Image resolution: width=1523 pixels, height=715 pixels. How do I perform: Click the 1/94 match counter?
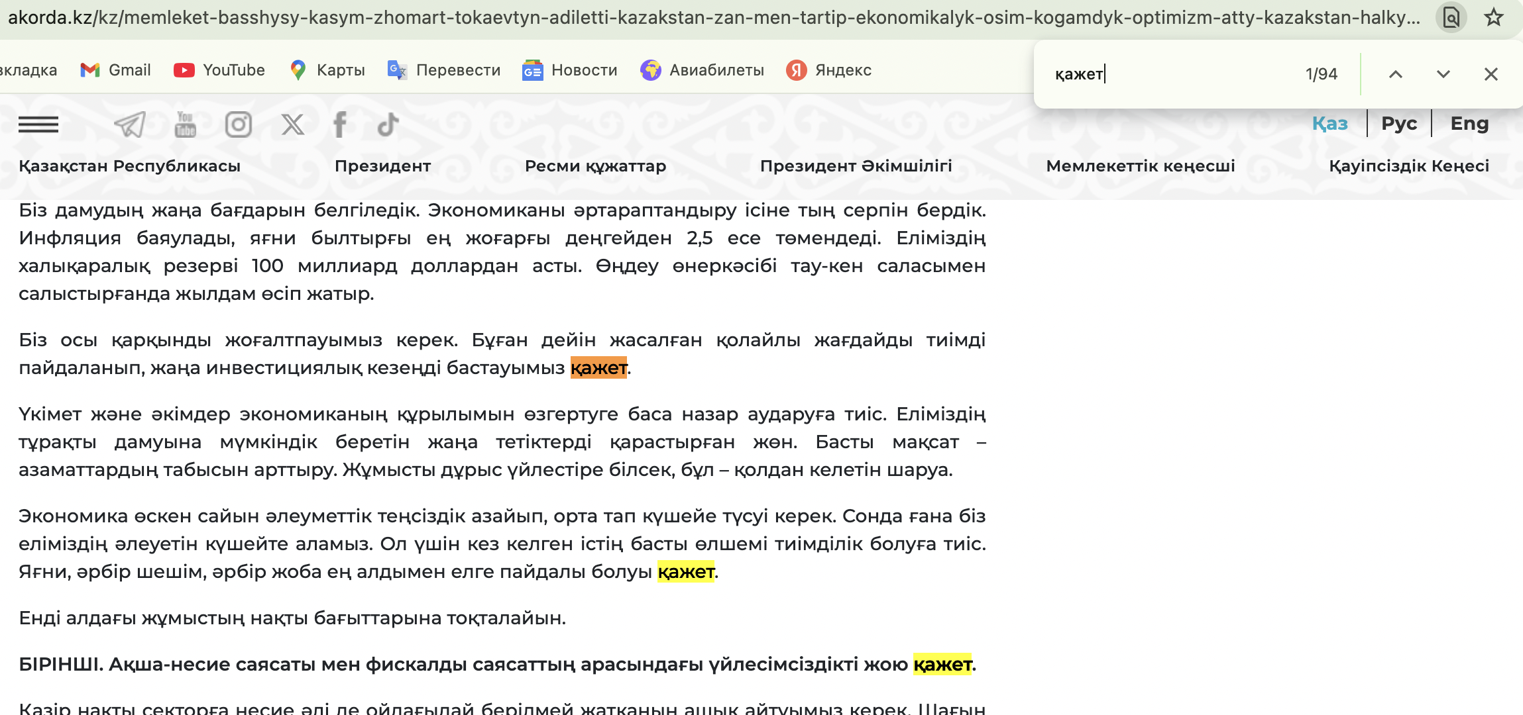pyautogui.click(x=1322, y=74)
